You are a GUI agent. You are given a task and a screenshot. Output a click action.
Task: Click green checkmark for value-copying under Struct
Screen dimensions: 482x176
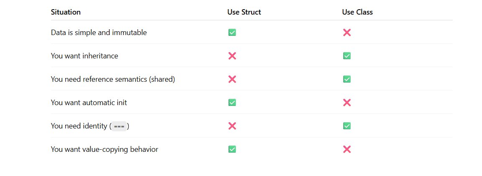232,149
